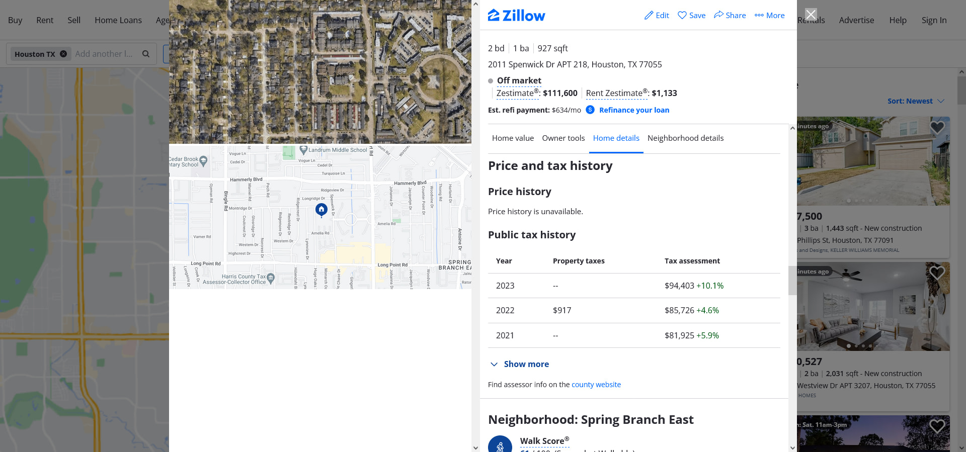Click page scrollbar down arrow
The image size is (966, 452).
961,447
